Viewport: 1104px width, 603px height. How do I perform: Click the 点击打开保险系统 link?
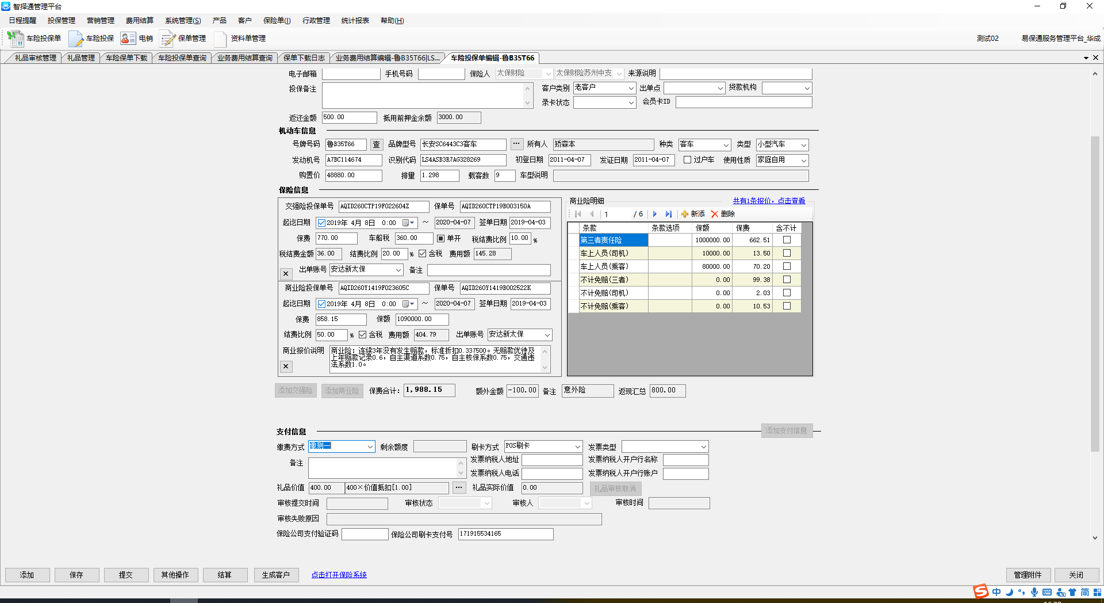(339, 575)
